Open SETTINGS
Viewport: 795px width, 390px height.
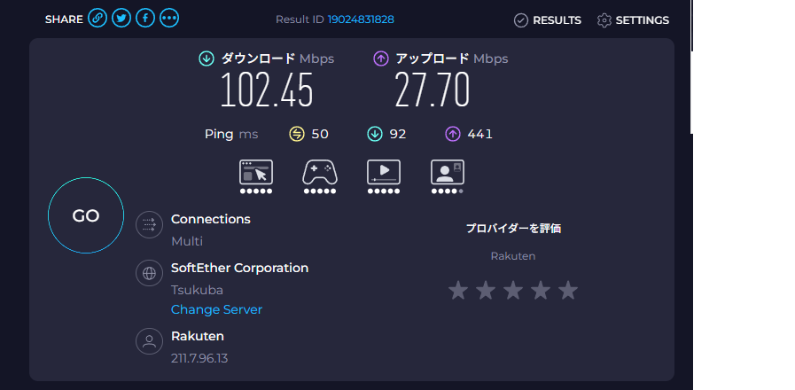(x=633, y=19)
